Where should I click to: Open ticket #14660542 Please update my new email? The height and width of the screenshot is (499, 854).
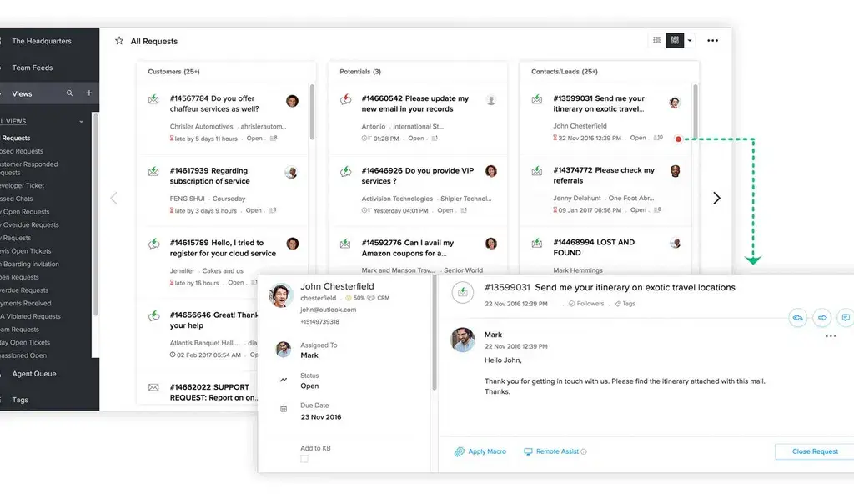pyautogui.click(x=415, y=103)
